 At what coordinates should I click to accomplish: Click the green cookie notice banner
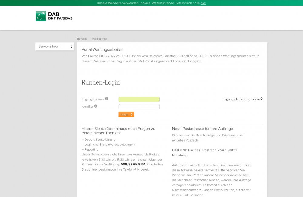click(x=151, y=3)
